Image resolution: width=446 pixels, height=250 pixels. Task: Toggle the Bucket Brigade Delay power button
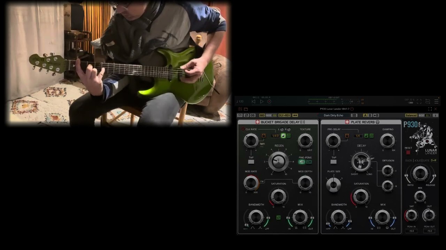pos(257,122)
